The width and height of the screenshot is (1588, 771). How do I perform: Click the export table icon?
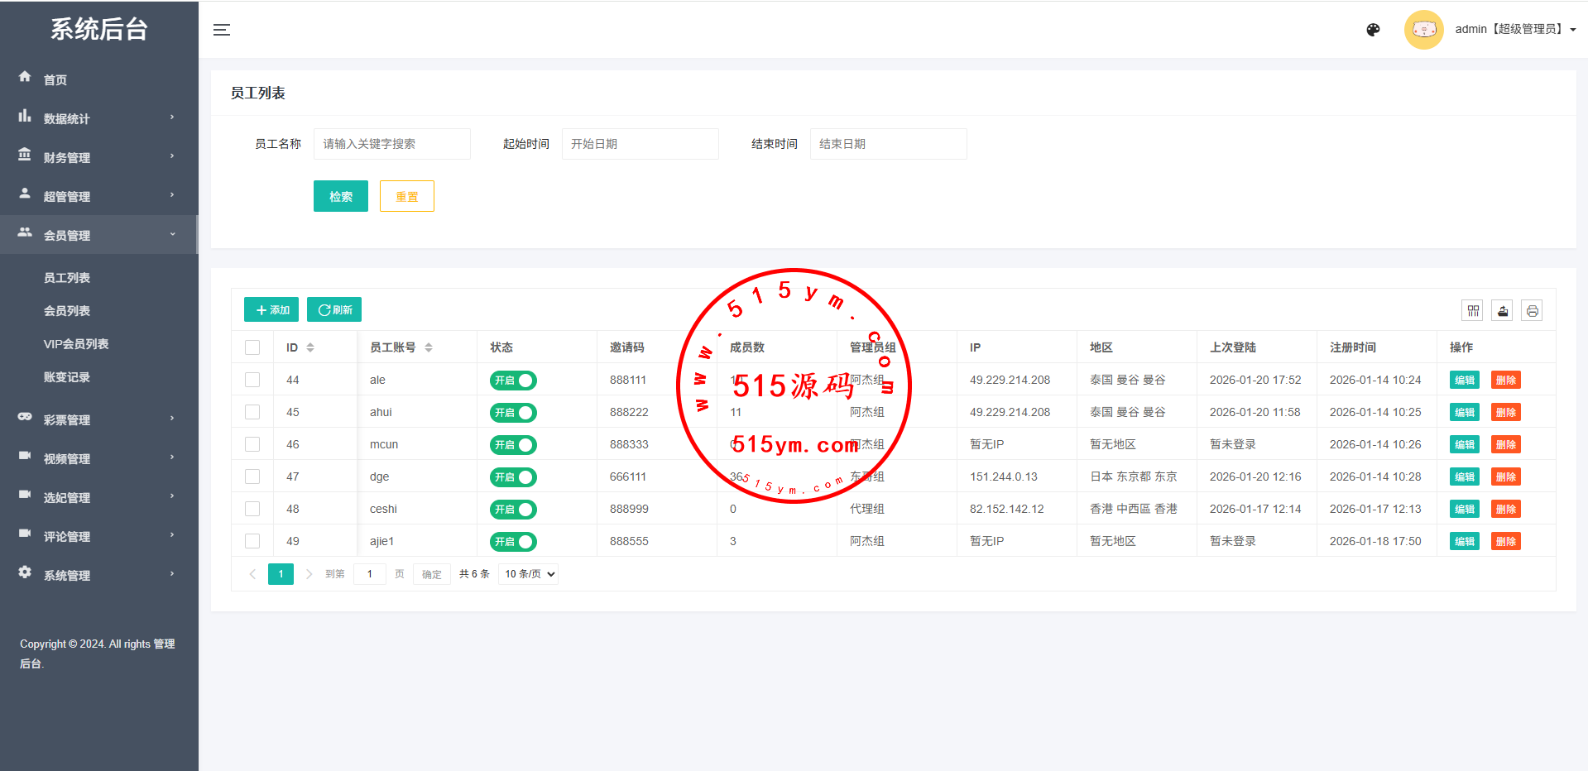tap(1503, 311)
